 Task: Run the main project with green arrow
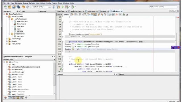[63, 7]
